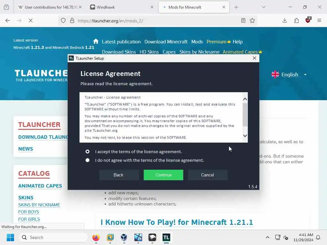The image size is (327, 245).
Task: Stop loading the page
Action: coord(31,20)
